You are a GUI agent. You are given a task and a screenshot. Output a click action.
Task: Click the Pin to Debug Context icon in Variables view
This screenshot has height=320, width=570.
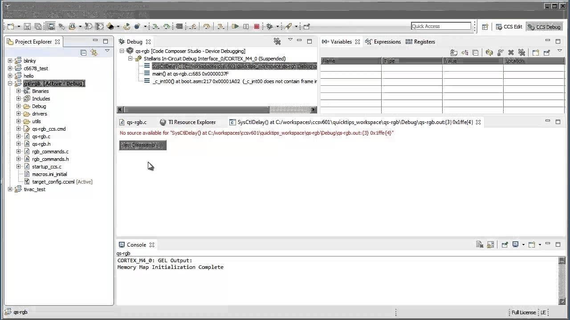(x=546, y=52)
